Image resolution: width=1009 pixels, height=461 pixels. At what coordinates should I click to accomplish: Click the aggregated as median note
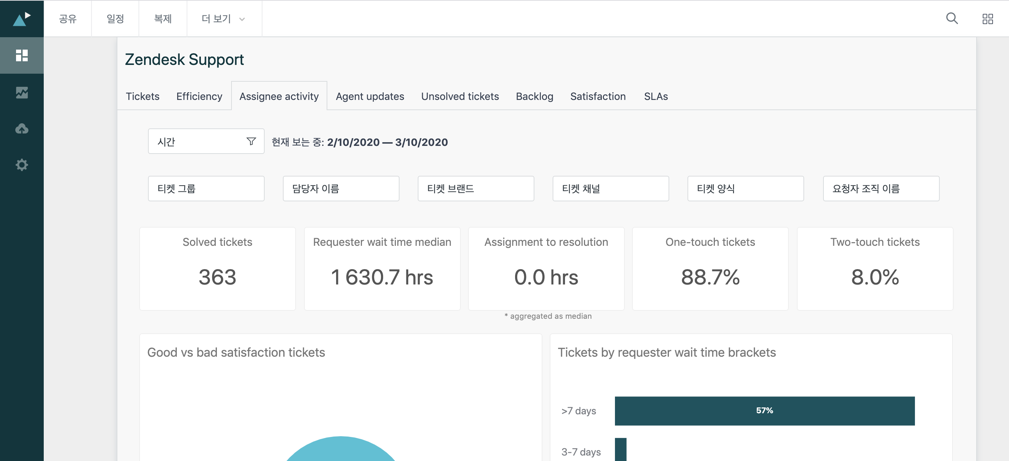point(548,316)
